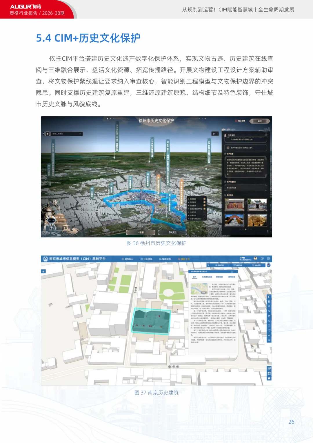
Task: Expand the 保护范围划分 section
Action: 225,181
